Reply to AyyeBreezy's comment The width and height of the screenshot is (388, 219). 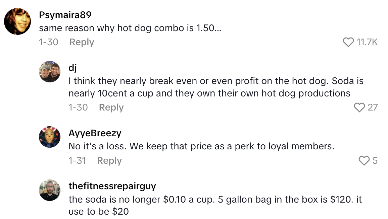tap(109, 161)
